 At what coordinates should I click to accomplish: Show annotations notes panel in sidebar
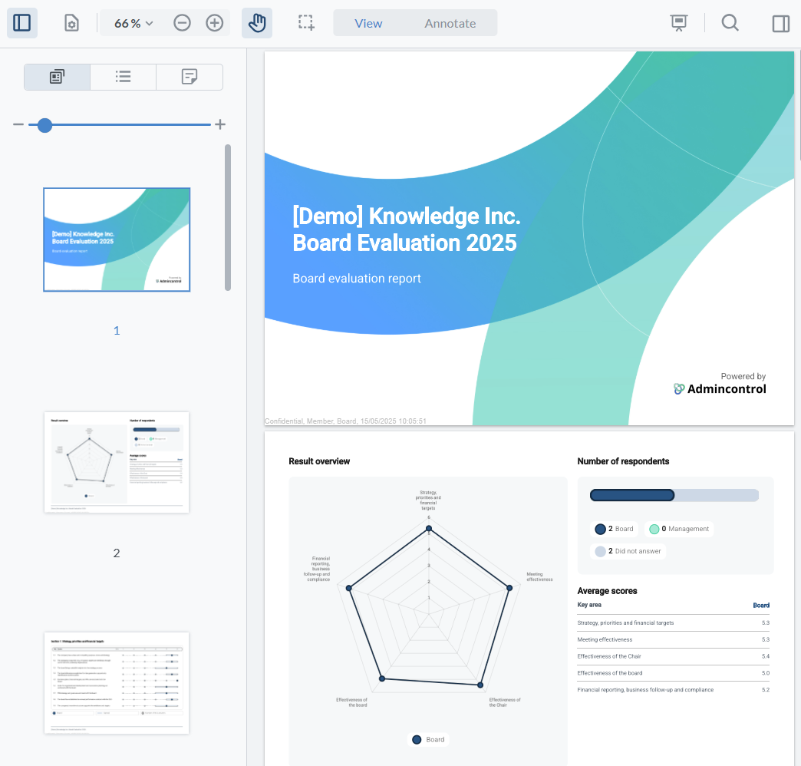[x=190, y=77]
